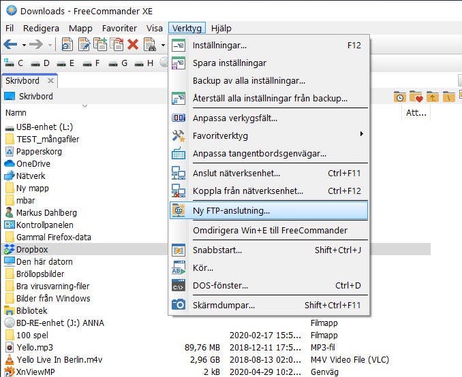Click the edit file toolbar icon
Image resolution: width=462 pixels, height=377 pixels.
pos(84,45)
